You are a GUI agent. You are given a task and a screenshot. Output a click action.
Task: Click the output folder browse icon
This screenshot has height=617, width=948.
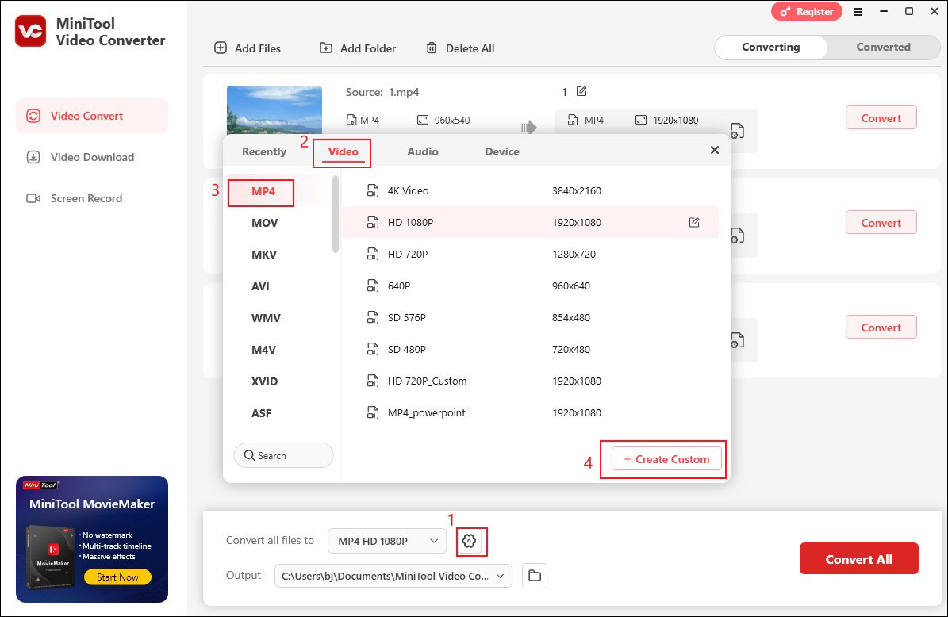point(535,576)
